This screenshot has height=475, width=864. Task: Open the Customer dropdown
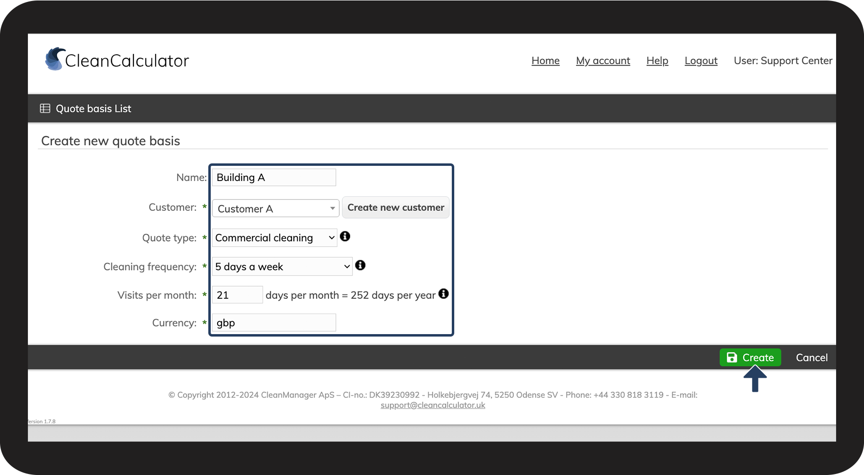coord(275,208)
